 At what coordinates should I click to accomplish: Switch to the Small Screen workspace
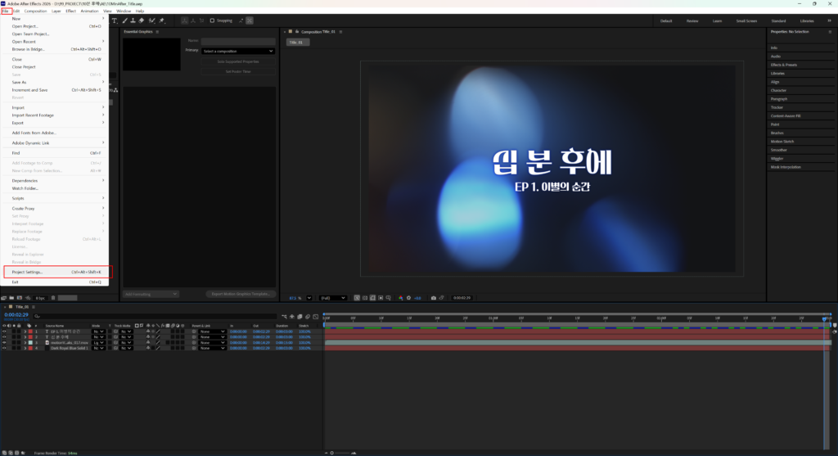[746, 20]
